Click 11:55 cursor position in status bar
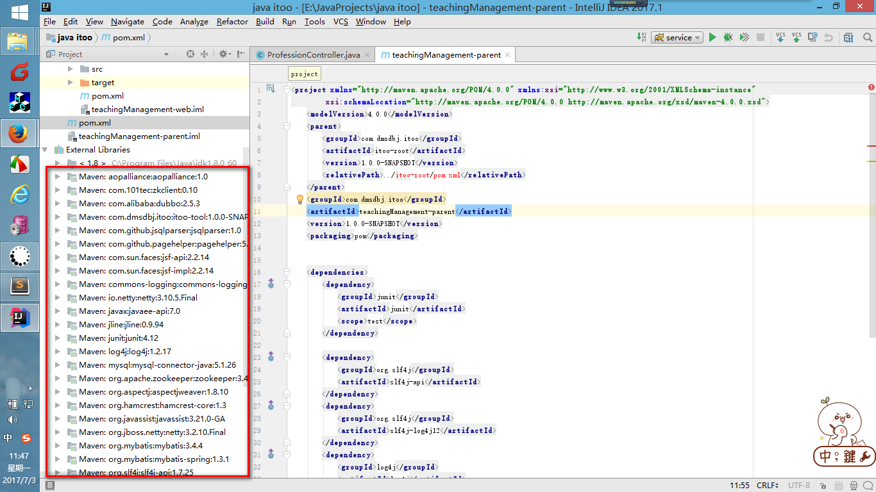The image size is (876, 492). (x=739, y=486)
